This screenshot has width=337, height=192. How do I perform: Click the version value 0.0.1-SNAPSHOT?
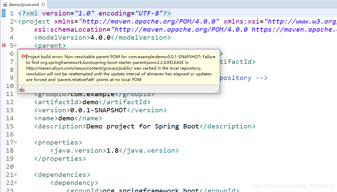[98, 110]
